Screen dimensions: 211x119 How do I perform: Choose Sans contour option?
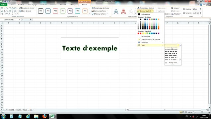(x=151, y=36)
